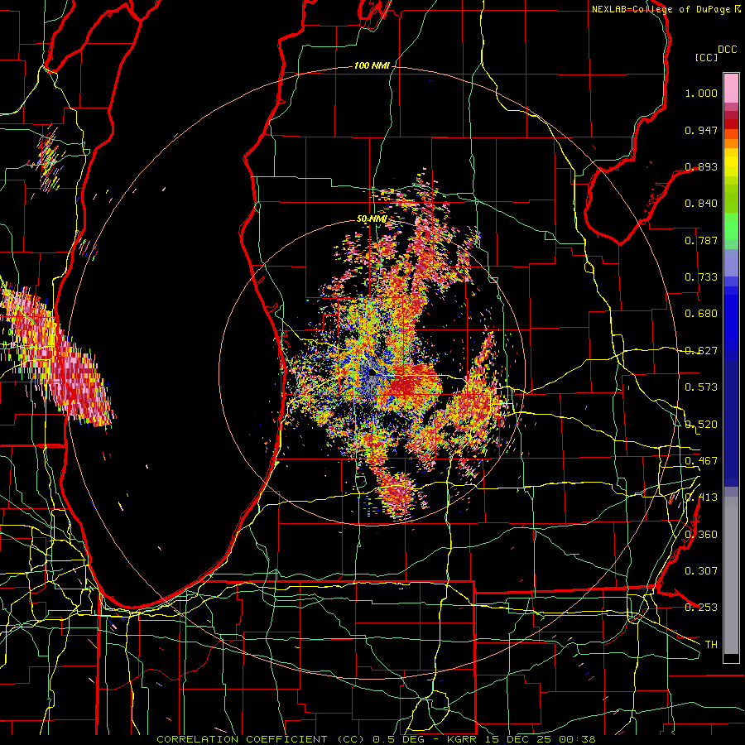
Task: Click the TH threshold label on the scale
Action: 711,645
